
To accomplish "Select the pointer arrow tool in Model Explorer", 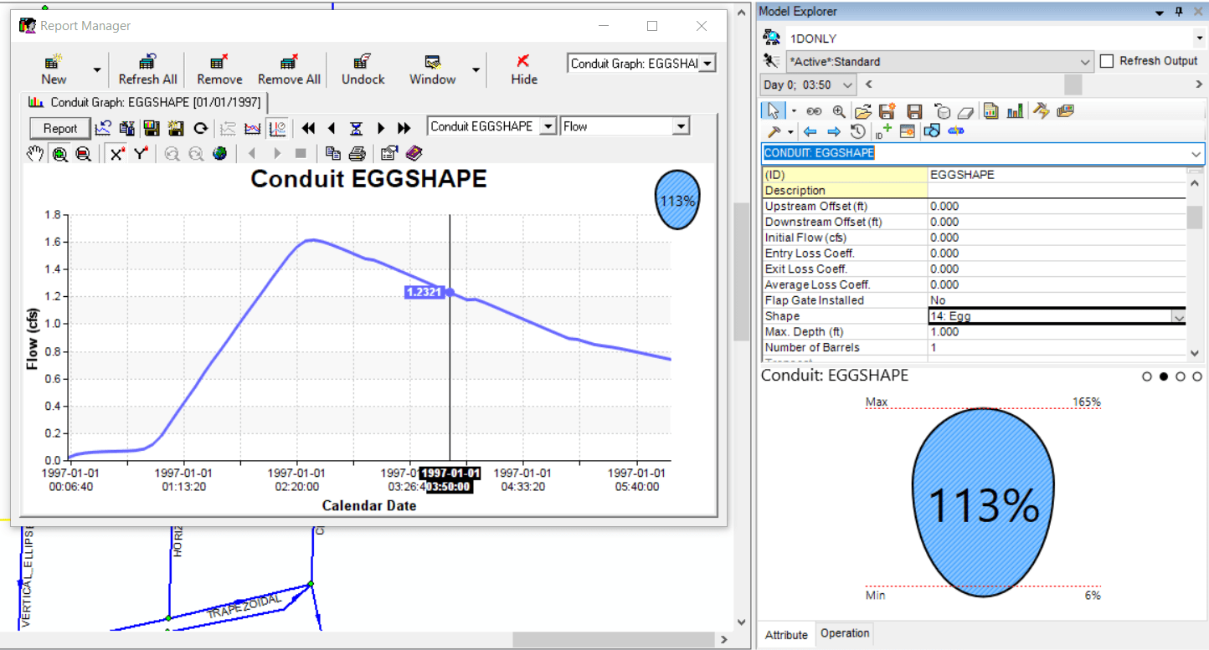I will coord(773,111).
